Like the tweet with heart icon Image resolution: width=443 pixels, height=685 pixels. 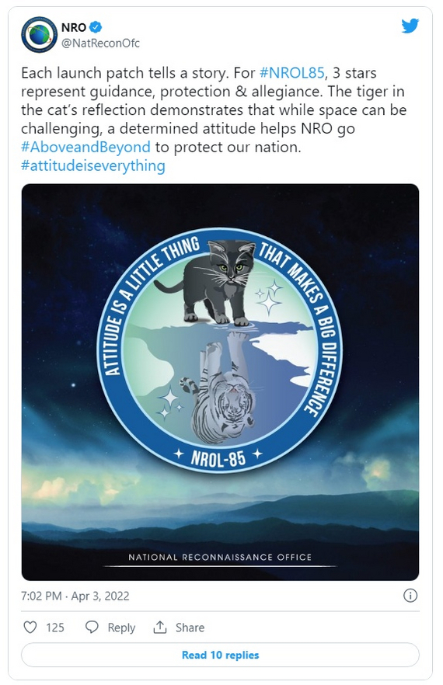(30, 628)
